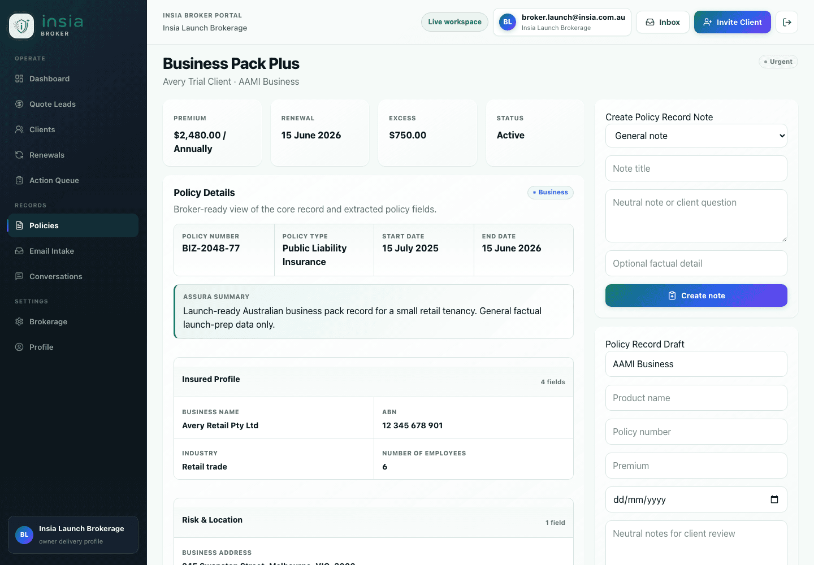The height and width of the screenshot is (565, 814).
Task: Click the Public Liability Insurance policy type
Action: pos(314,255)
